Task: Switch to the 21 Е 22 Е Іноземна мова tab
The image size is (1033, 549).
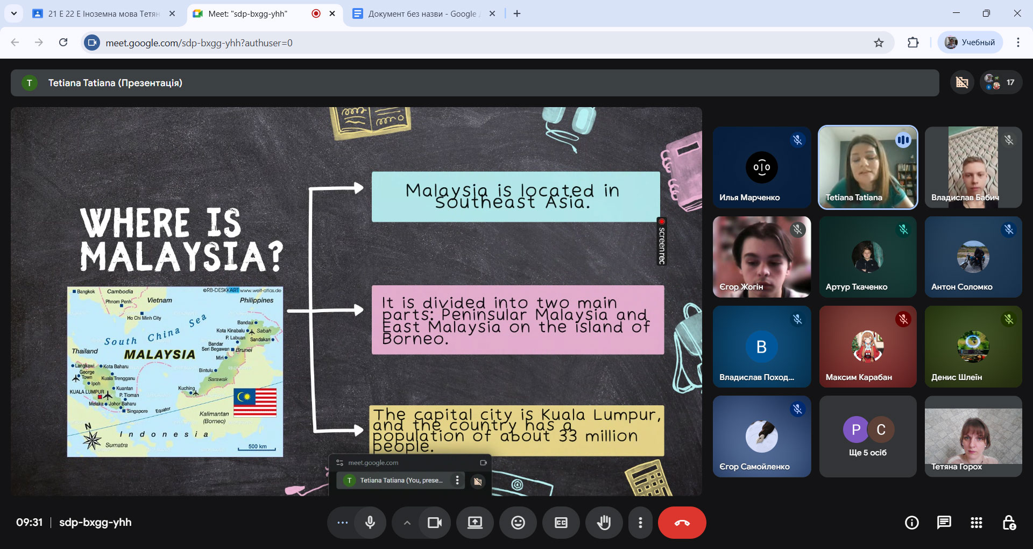Action: tap(103, 14)
